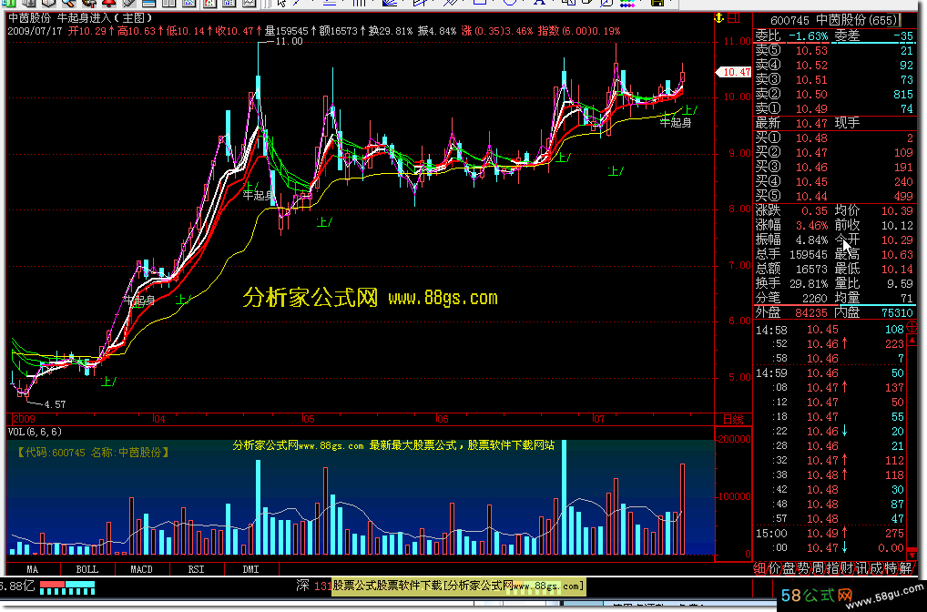Open the MACD indicator tab
Image resolution: width=927 pixels, height=612 pixels.
(141, 569)
